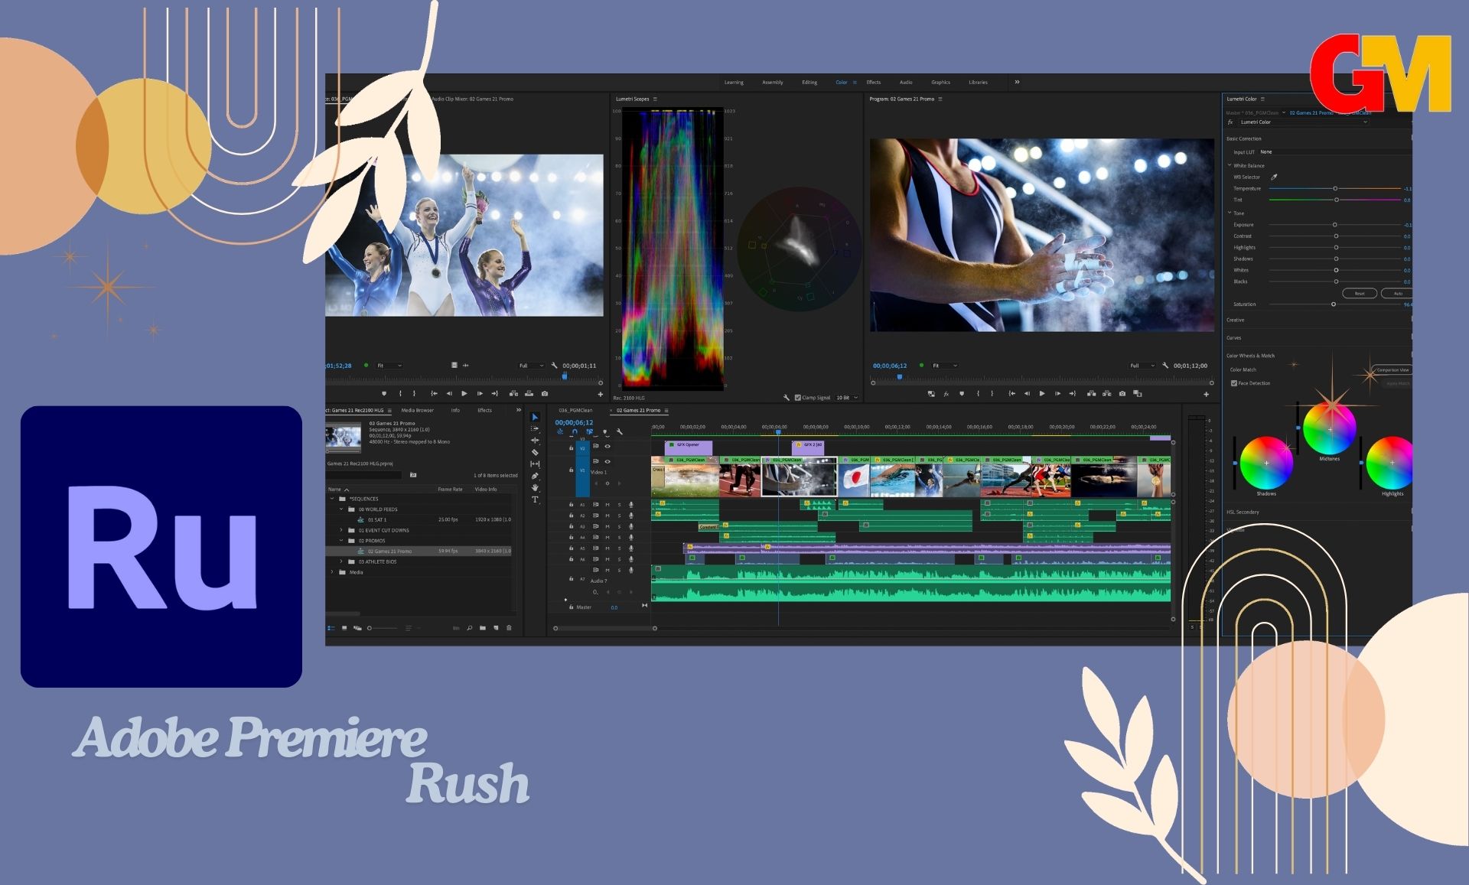Open the Media Browser tab

click(x=417, y=410)
